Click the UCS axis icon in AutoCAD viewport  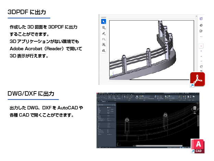click(119, 144)
